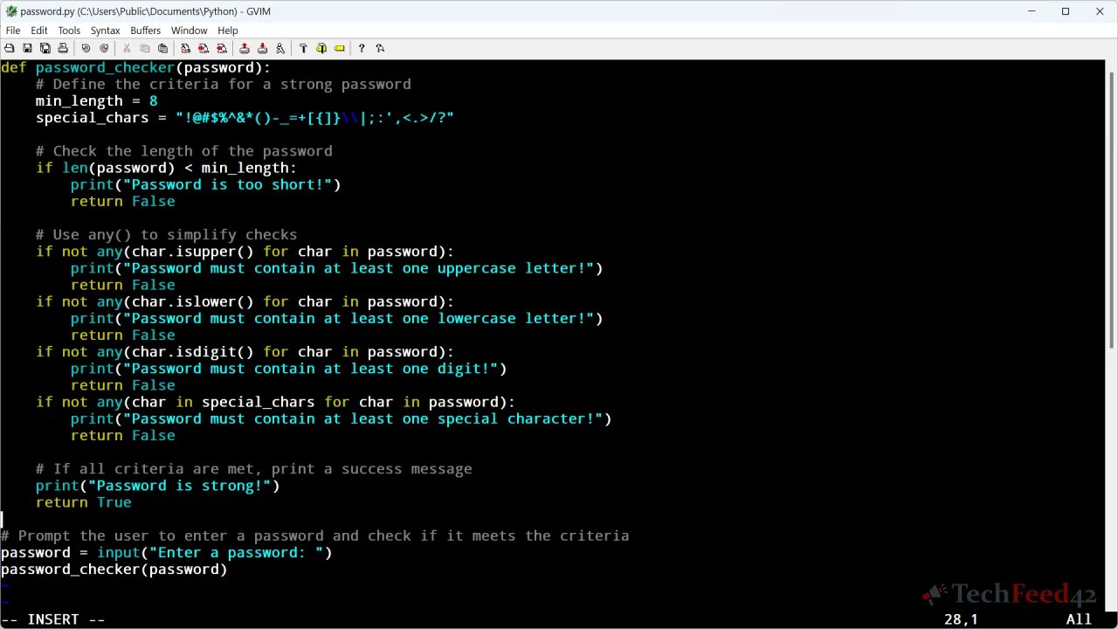This screenshot has height=629, width=1118.
Task: Click the char.isupper() condition line
Action: point(245,252)
